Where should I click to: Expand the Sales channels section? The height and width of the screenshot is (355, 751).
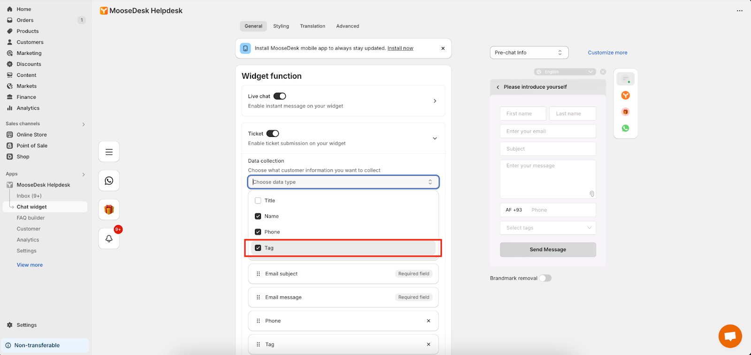click(x=84, y=124)
